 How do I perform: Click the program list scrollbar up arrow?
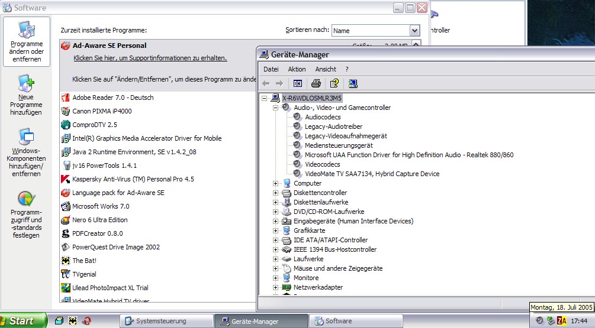tap(416, 44)
